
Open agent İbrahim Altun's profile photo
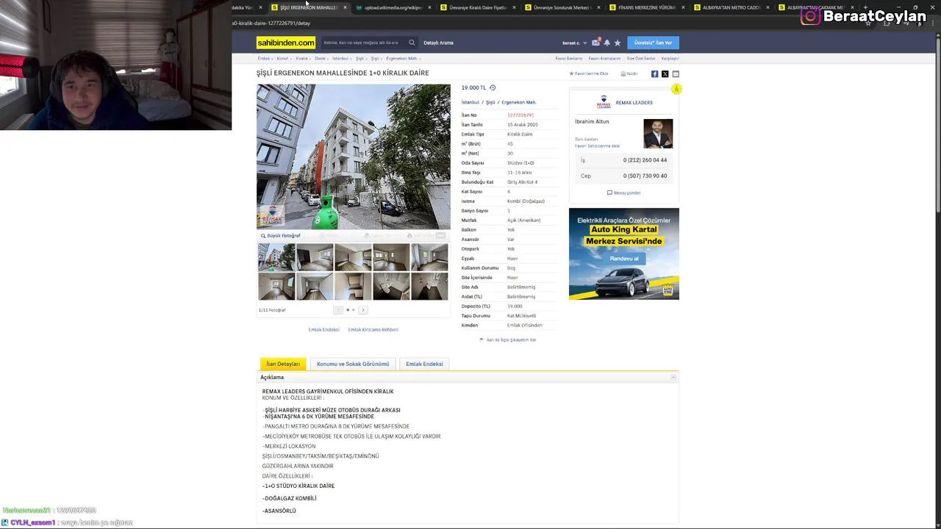(x=658, y=134)
